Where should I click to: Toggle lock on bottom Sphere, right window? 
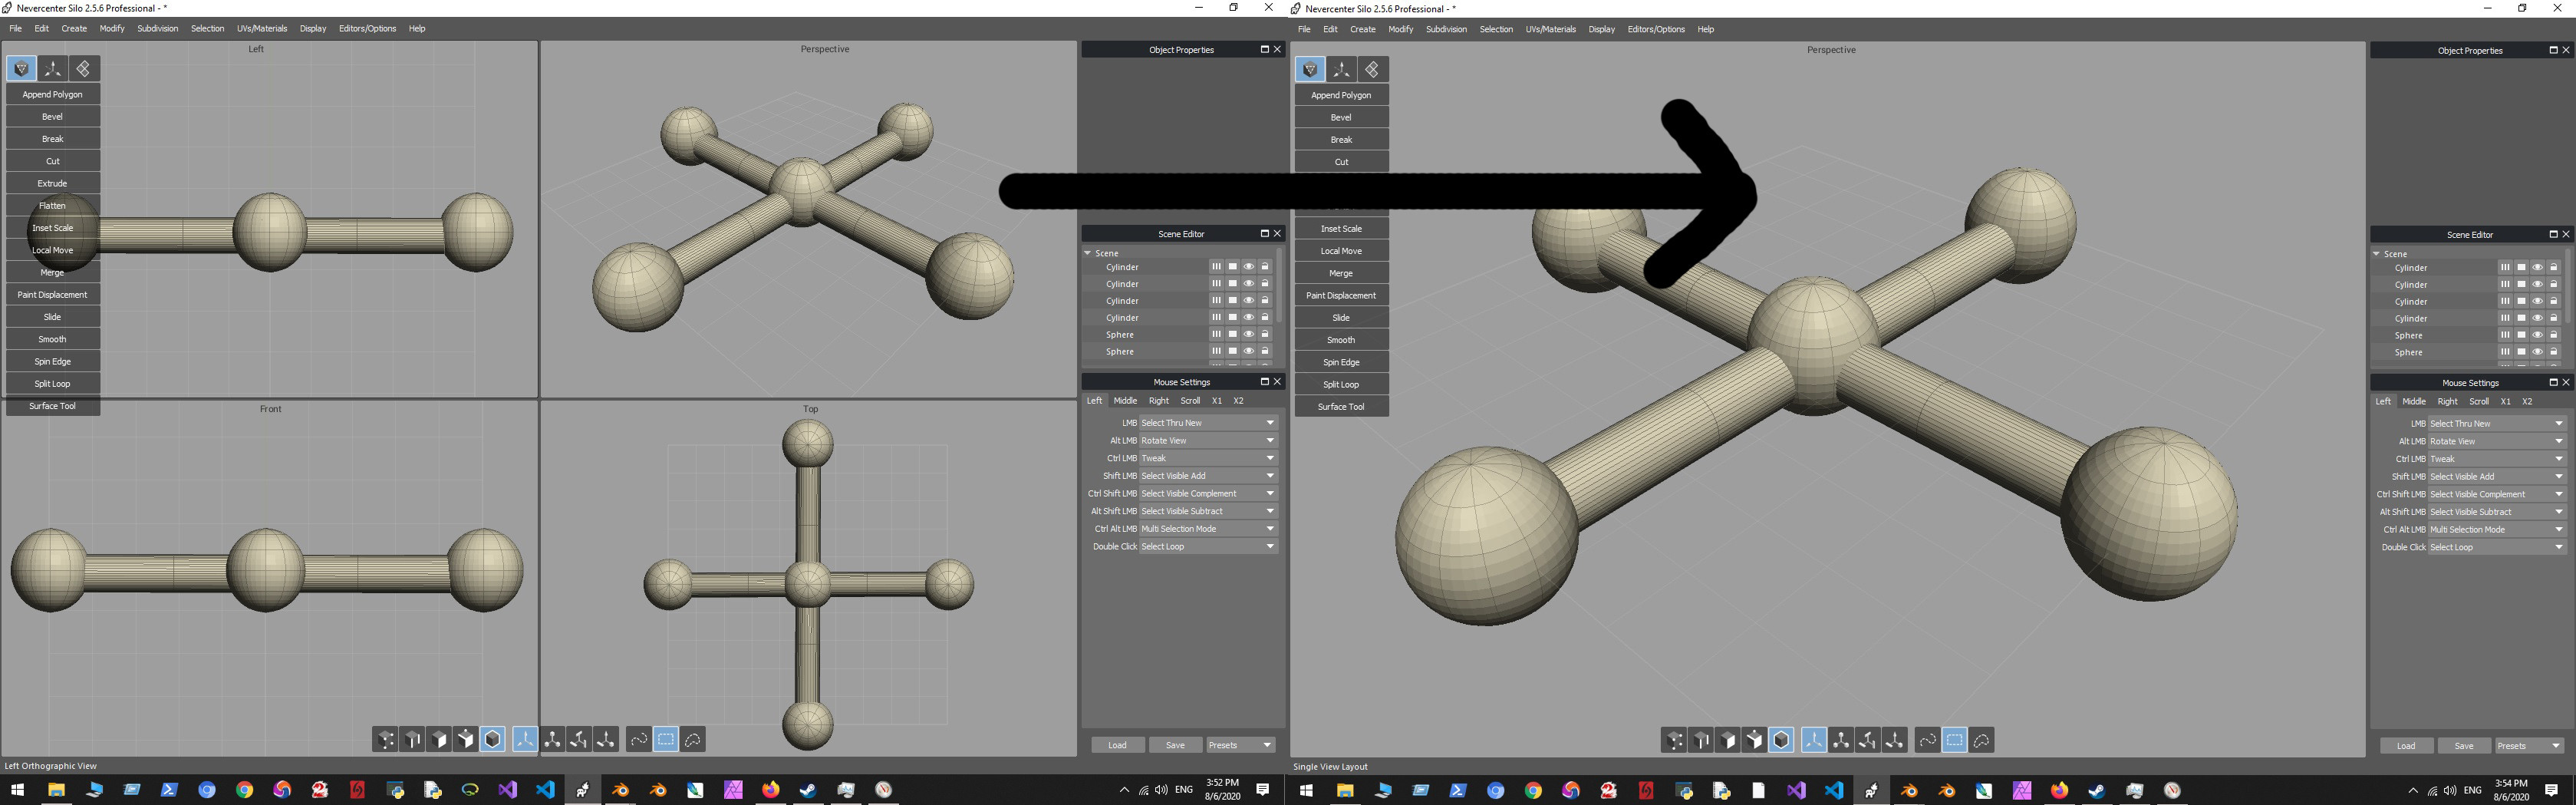2554,352
